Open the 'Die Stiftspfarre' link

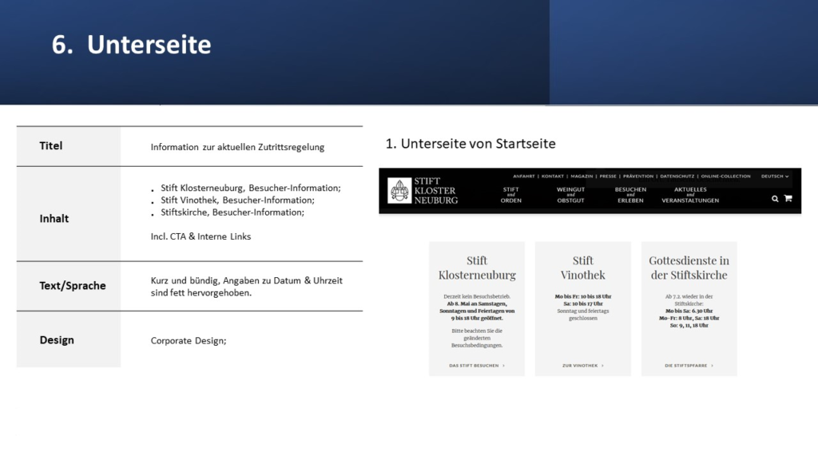(689, 366)
